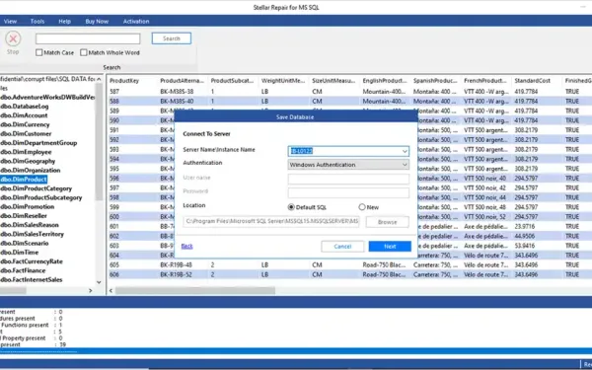Click the Password input field
The width and height of the screenshot is (592, 370).
tap(348, 193)
